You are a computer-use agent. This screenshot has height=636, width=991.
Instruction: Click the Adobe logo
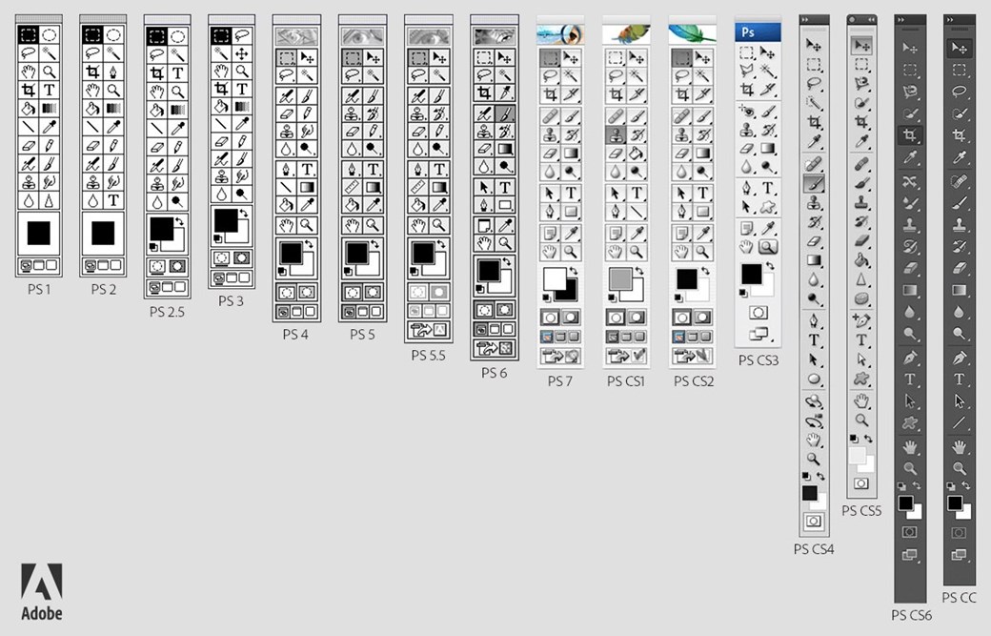tap(42, 592)
